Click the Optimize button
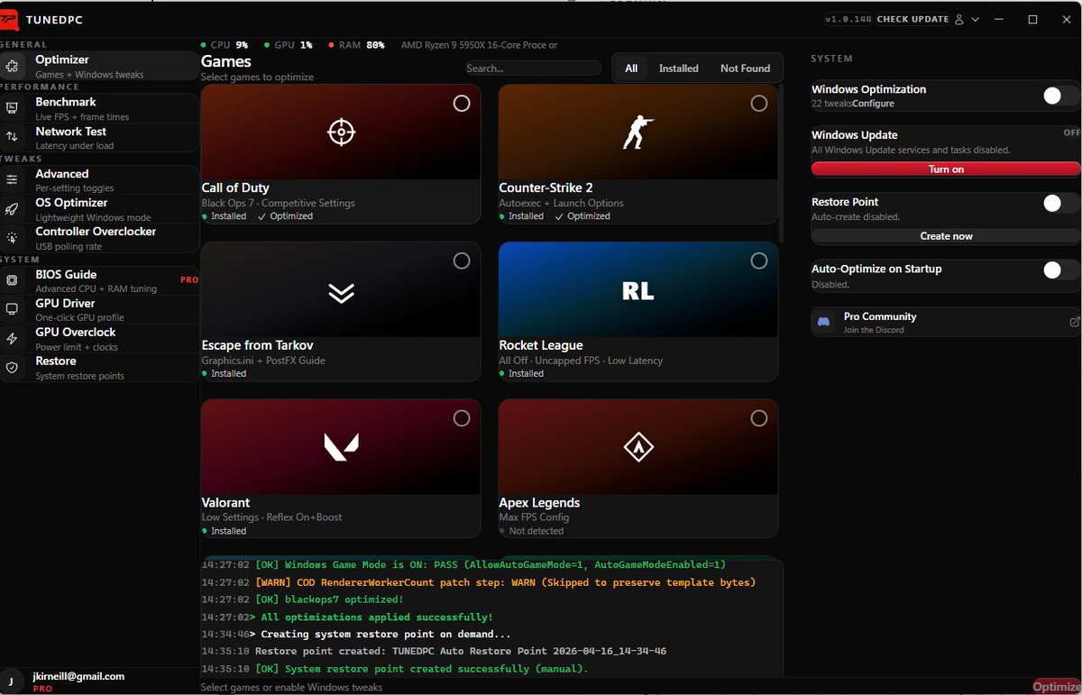Screen dimensions: 1082x695 [x=1056, y=687]
